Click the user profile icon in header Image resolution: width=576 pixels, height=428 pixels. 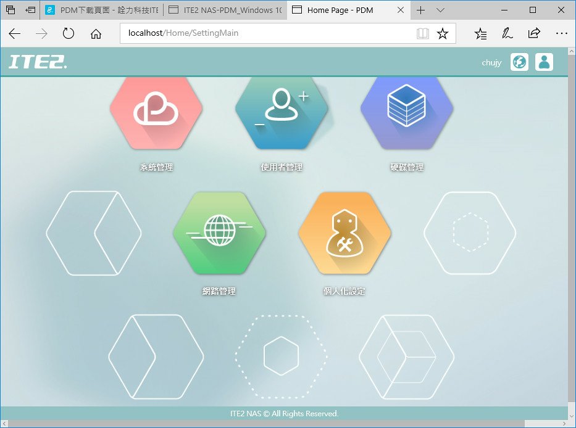point(544,62)
